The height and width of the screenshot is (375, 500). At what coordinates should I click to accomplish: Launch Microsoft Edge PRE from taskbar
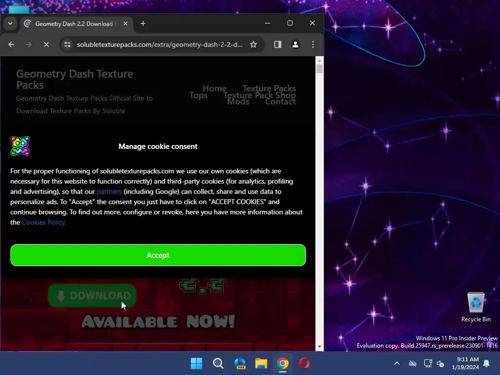click(240, 363)
